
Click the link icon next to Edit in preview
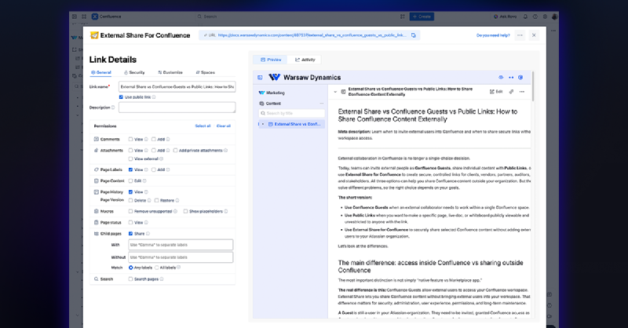[511, 92]
